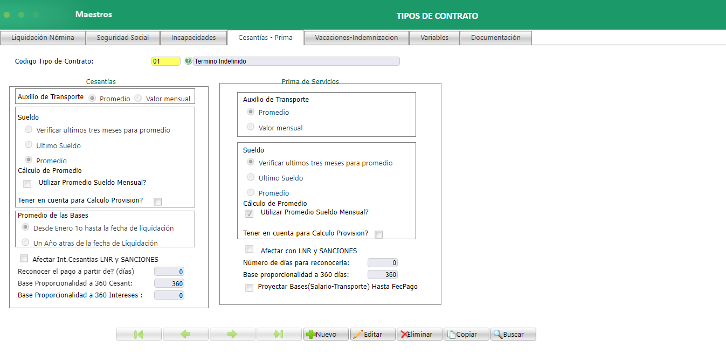Select Promedio for Cesantías Auxilio de Transporte
Viewport: 726px width, 354px height.
pyautogui.click(x=92, y=99)
